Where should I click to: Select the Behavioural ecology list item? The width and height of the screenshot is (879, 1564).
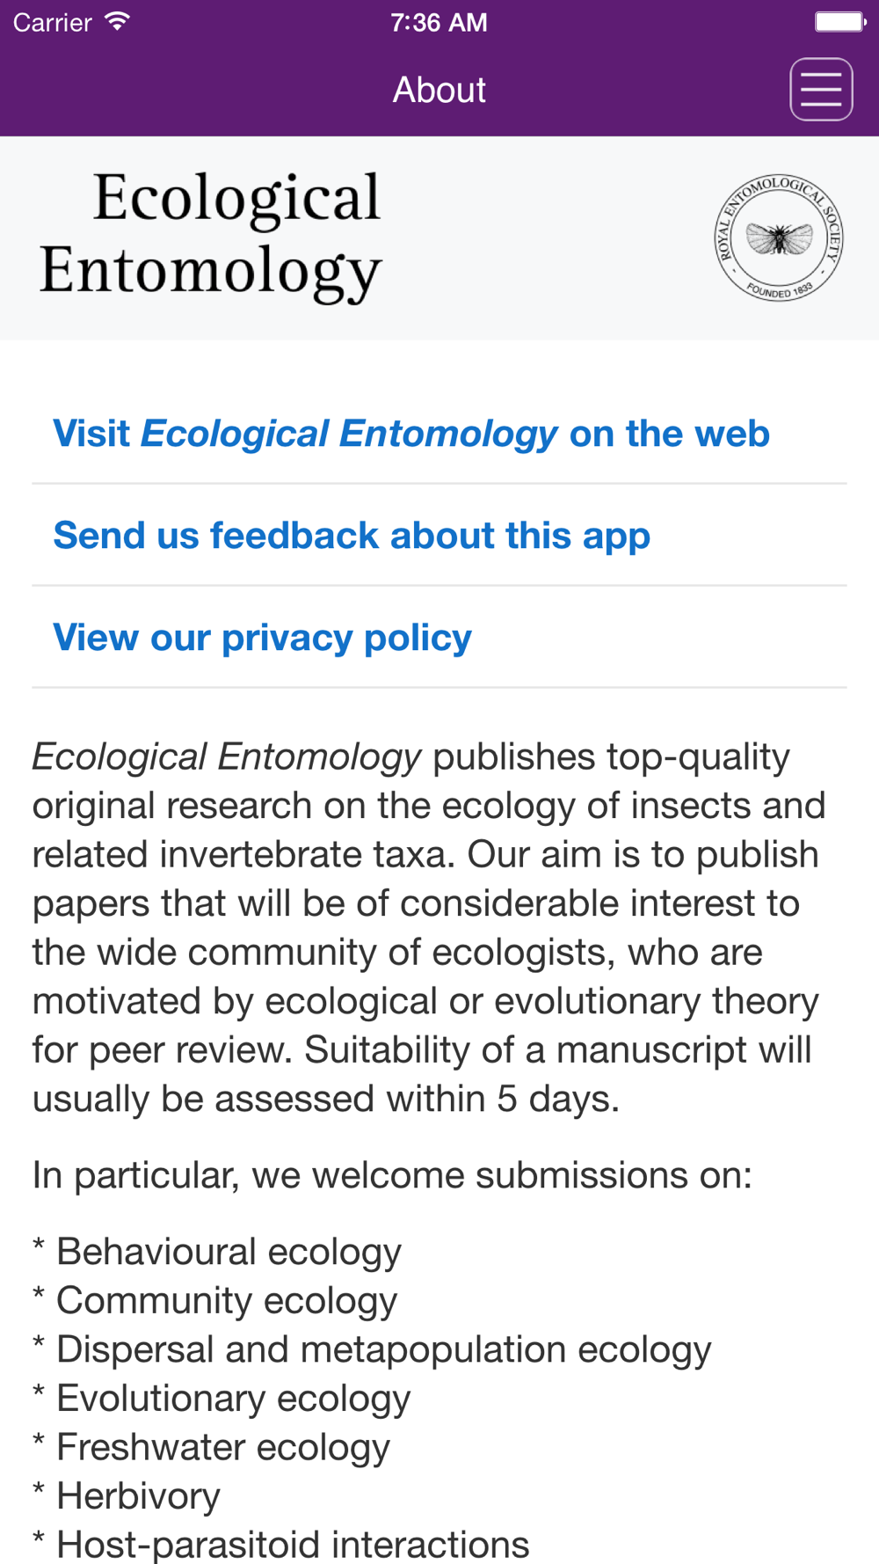217,1251
